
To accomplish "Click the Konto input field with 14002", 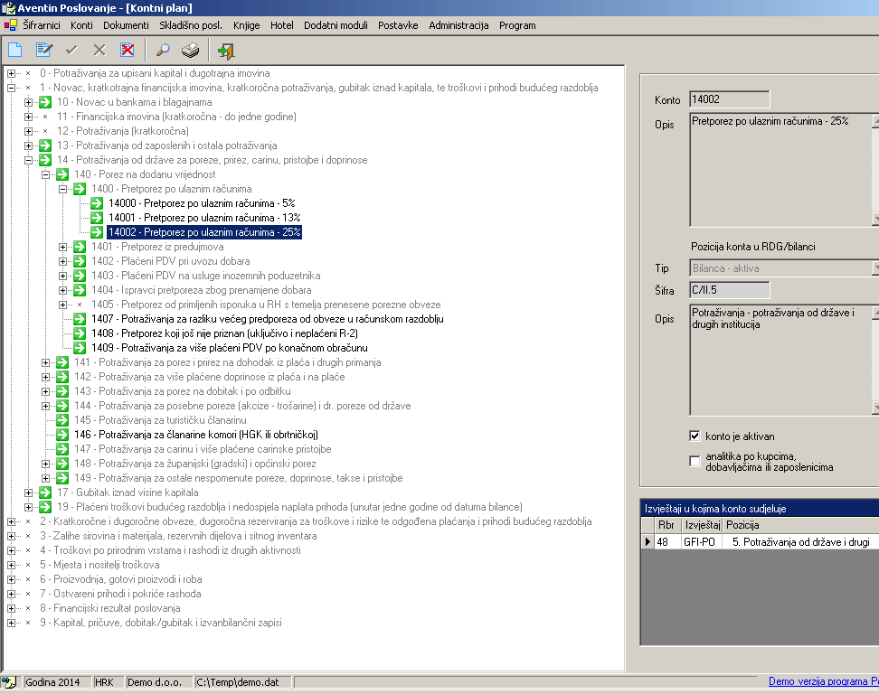I will tap(729, 99).
